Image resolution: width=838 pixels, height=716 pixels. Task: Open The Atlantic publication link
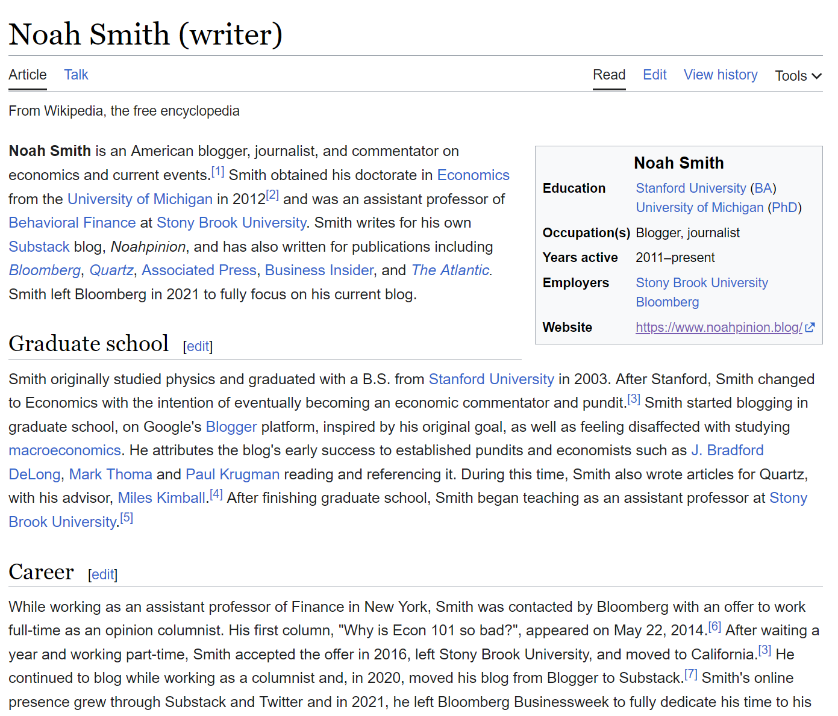(x=451, y=270)
